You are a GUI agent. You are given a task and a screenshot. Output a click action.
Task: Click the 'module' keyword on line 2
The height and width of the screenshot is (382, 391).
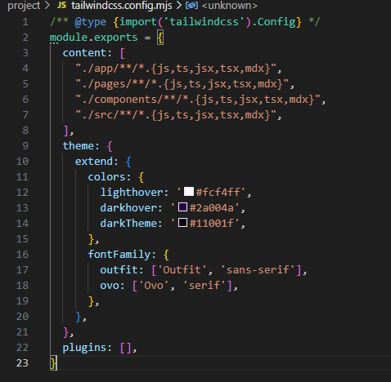pos(69,38)
